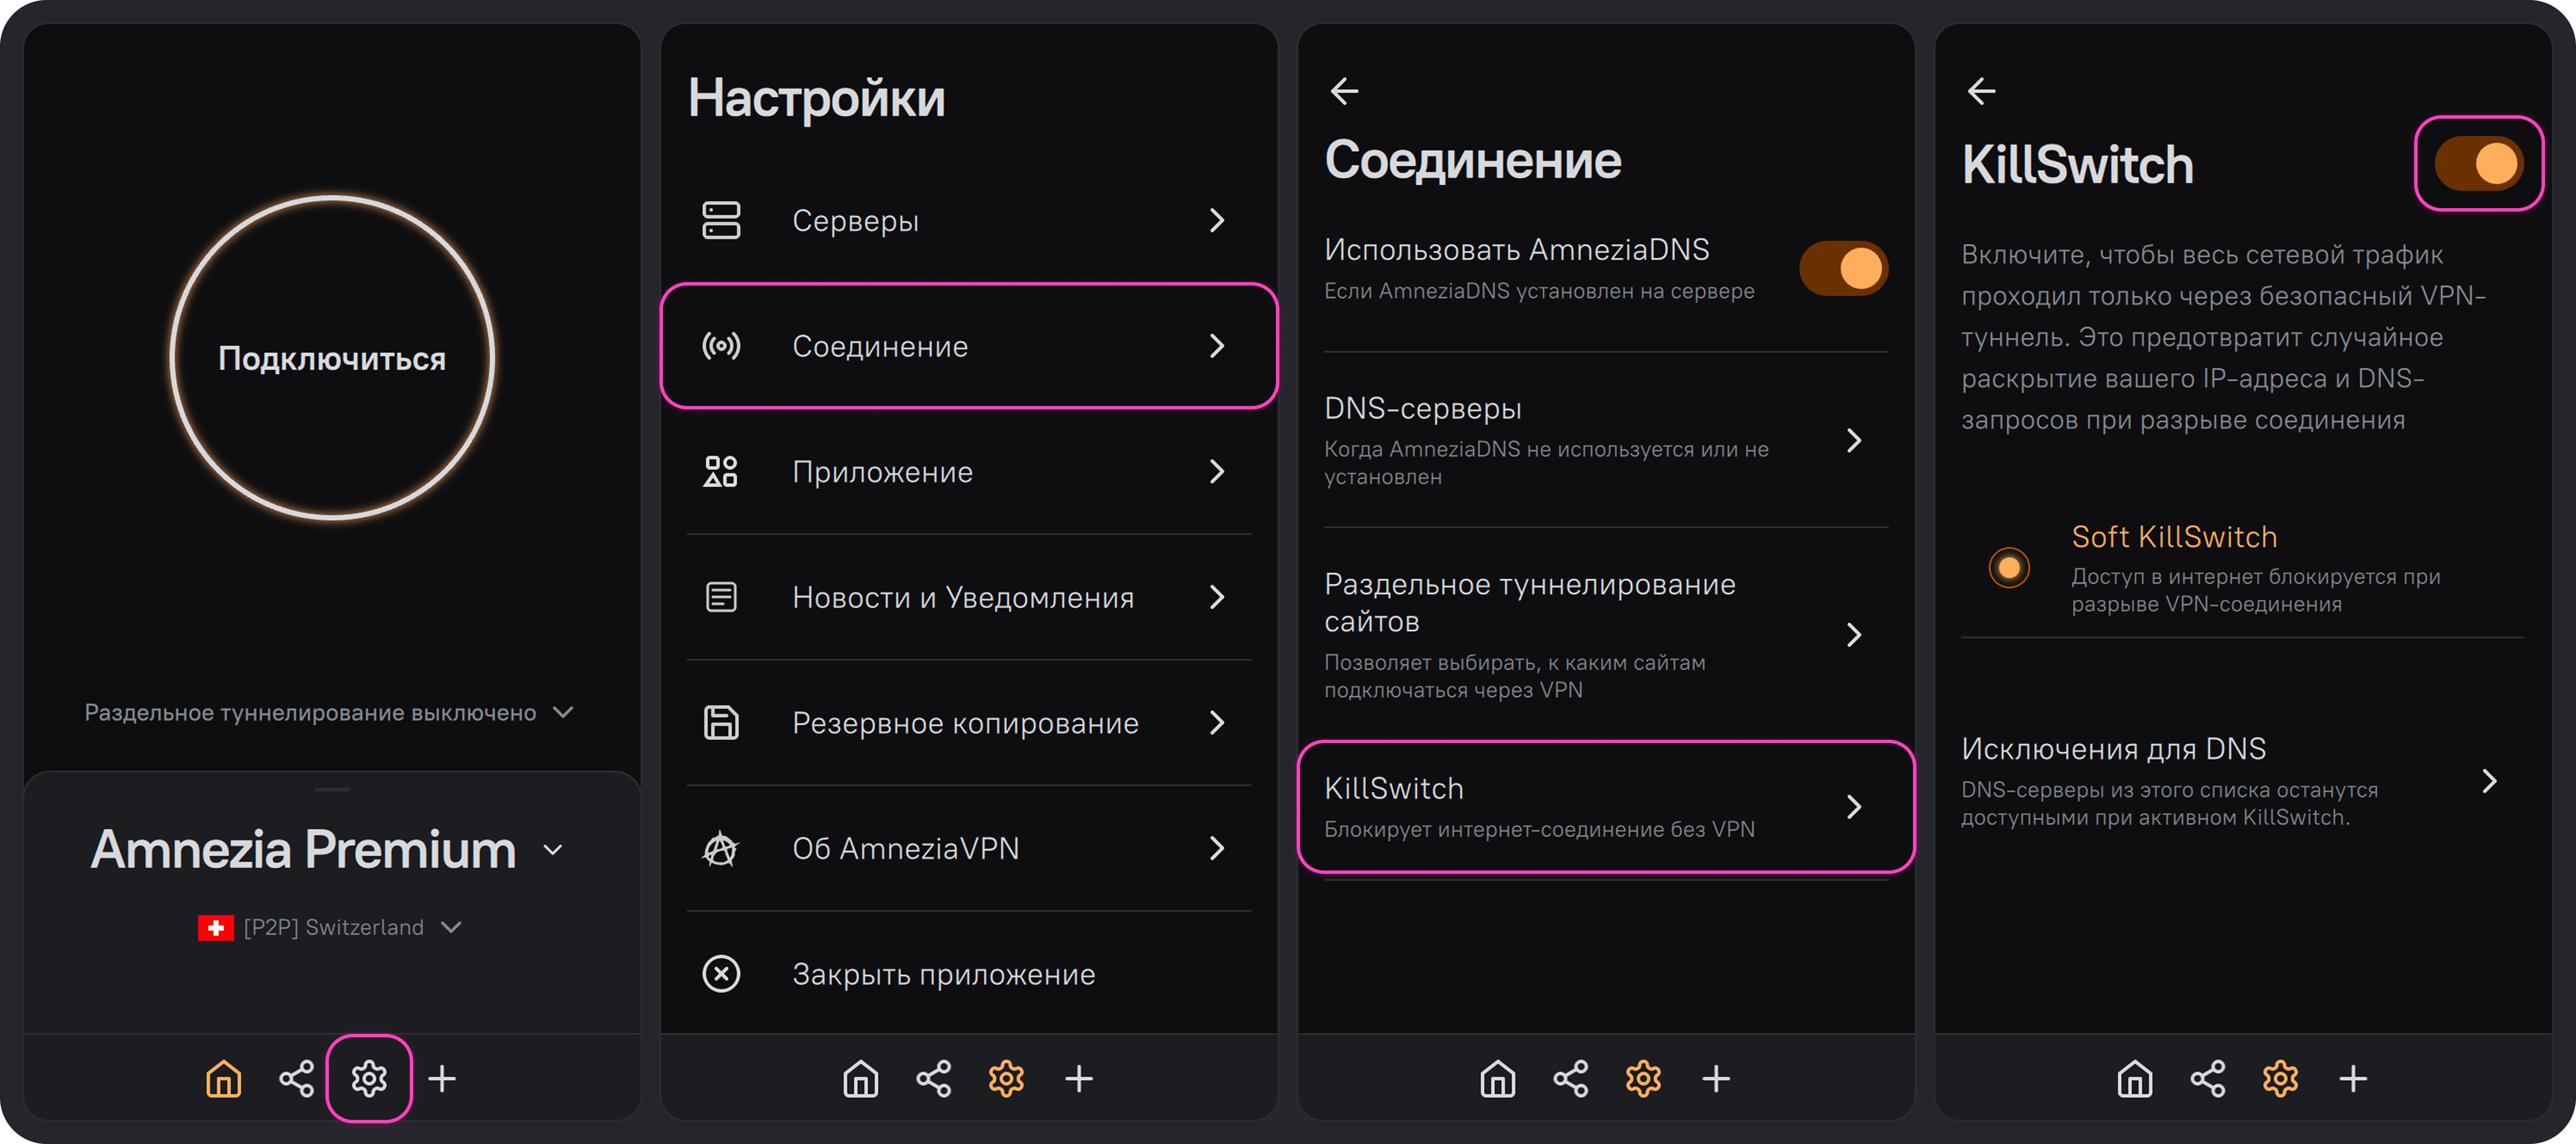The width and height of the screenshot is (2576, 1144).
Task: Tap share icon in KillSwitch screen's bottom bar
Action: click(2208, 1079)
